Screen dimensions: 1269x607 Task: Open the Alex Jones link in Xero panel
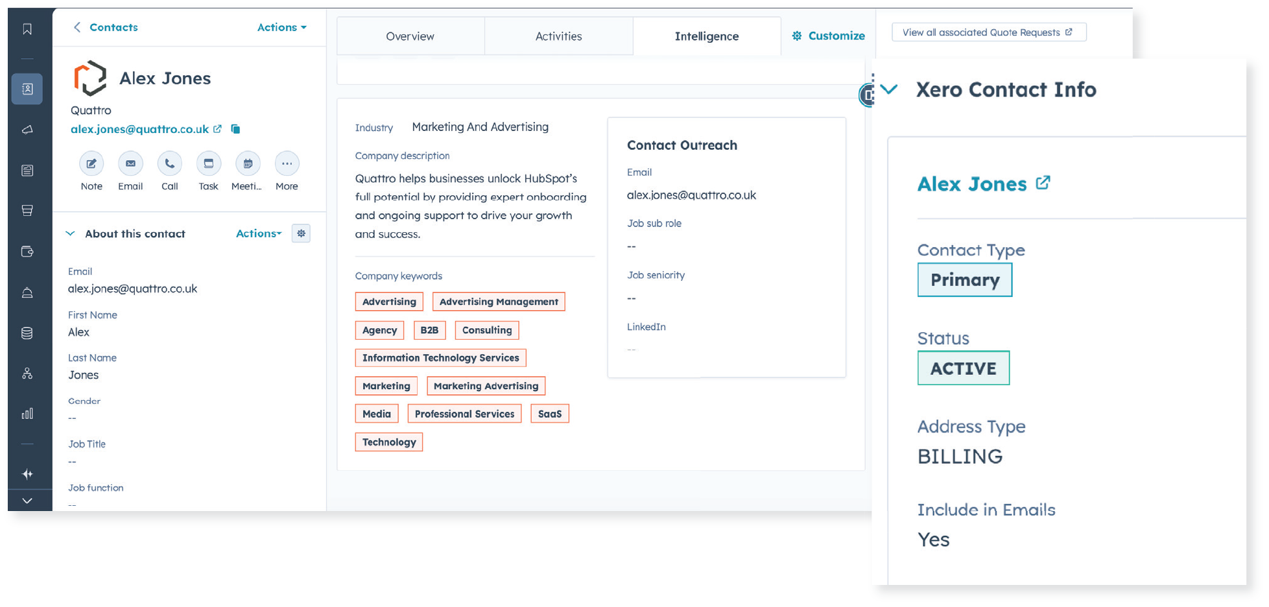tap(972, 184)
